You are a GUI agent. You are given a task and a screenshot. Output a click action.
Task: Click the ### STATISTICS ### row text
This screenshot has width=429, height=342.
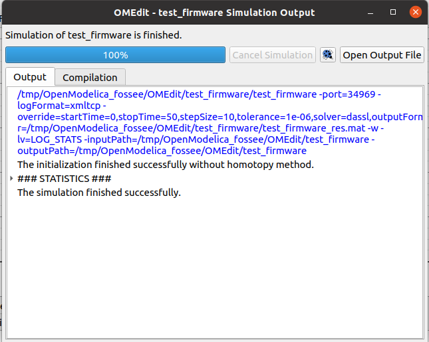coord(65,179)
